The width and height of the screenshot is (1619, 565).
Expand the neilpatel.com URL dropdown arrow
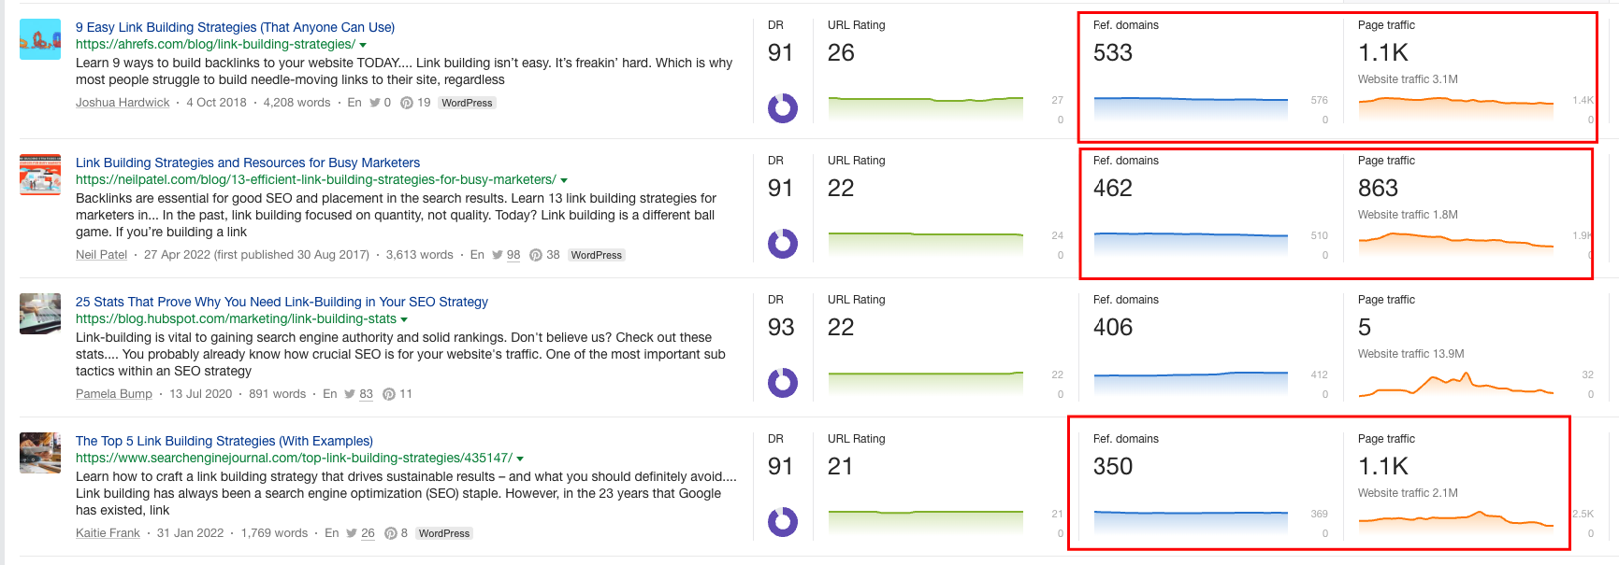pyautogui.click(x=565, y=180)
